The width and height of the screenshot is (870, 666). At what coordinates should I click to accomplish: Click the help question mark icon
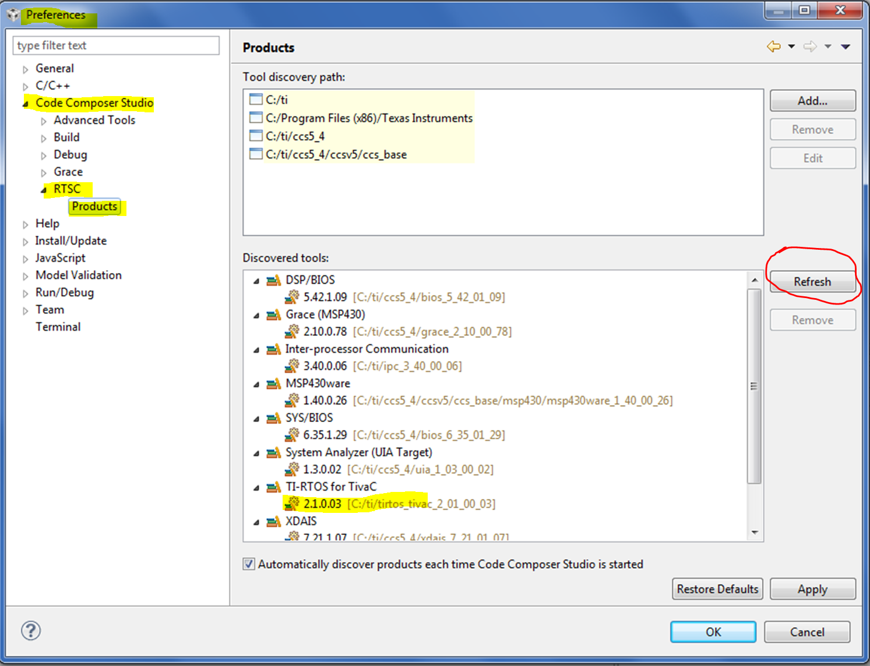[31, 630]
